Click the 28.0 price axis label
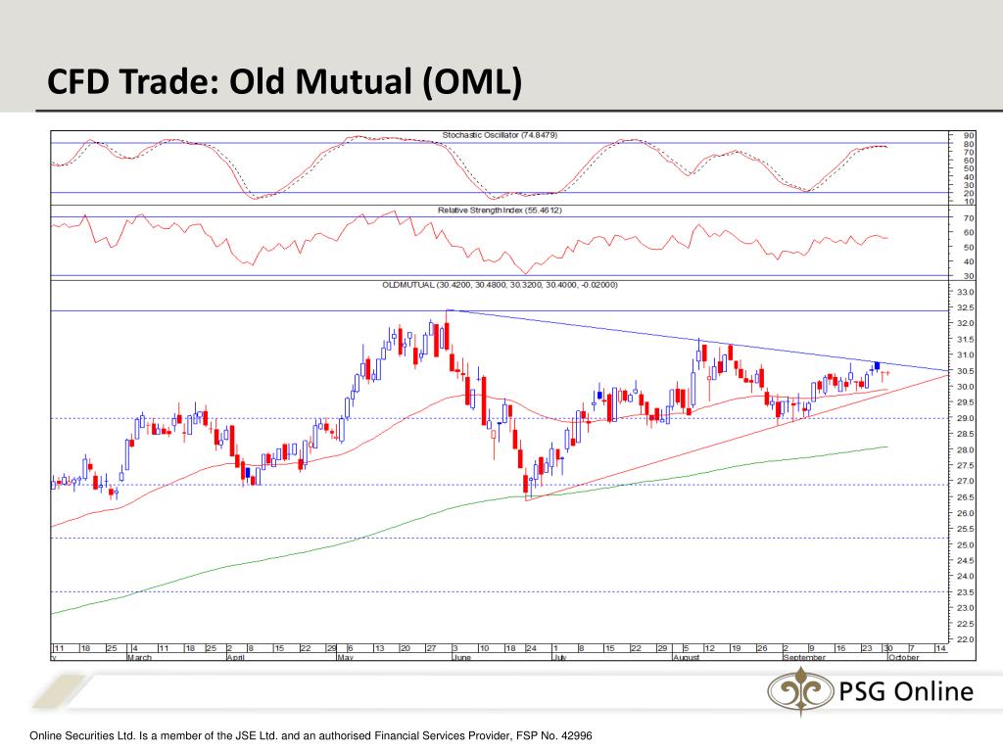Image resolution: width=1003 pixels, height=752 pixels. point(965,450)
